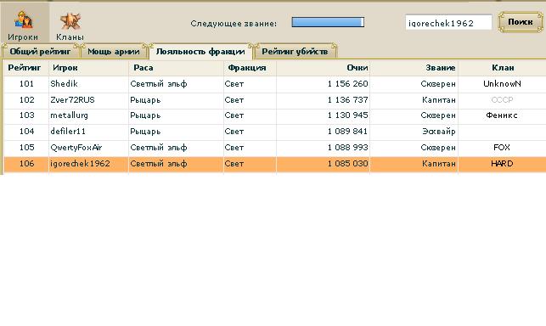
Task: Click rating number 105
Action: click(26, 148)
